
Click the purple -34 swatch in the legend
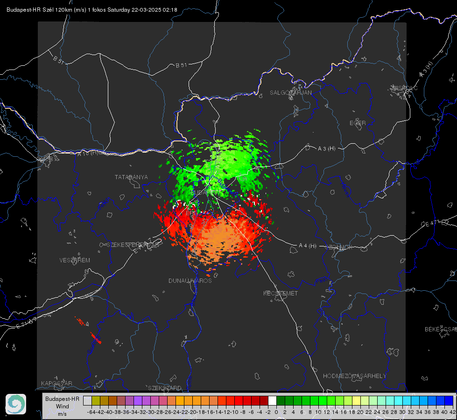click(138, 400)
